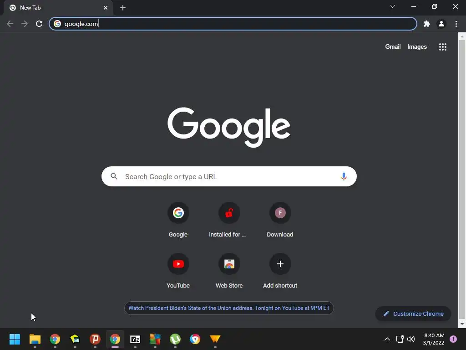Image resolution: width=466 pixels, height=350 pixels.
Task: Expand the tab search chevron
Action: [393, 6]
